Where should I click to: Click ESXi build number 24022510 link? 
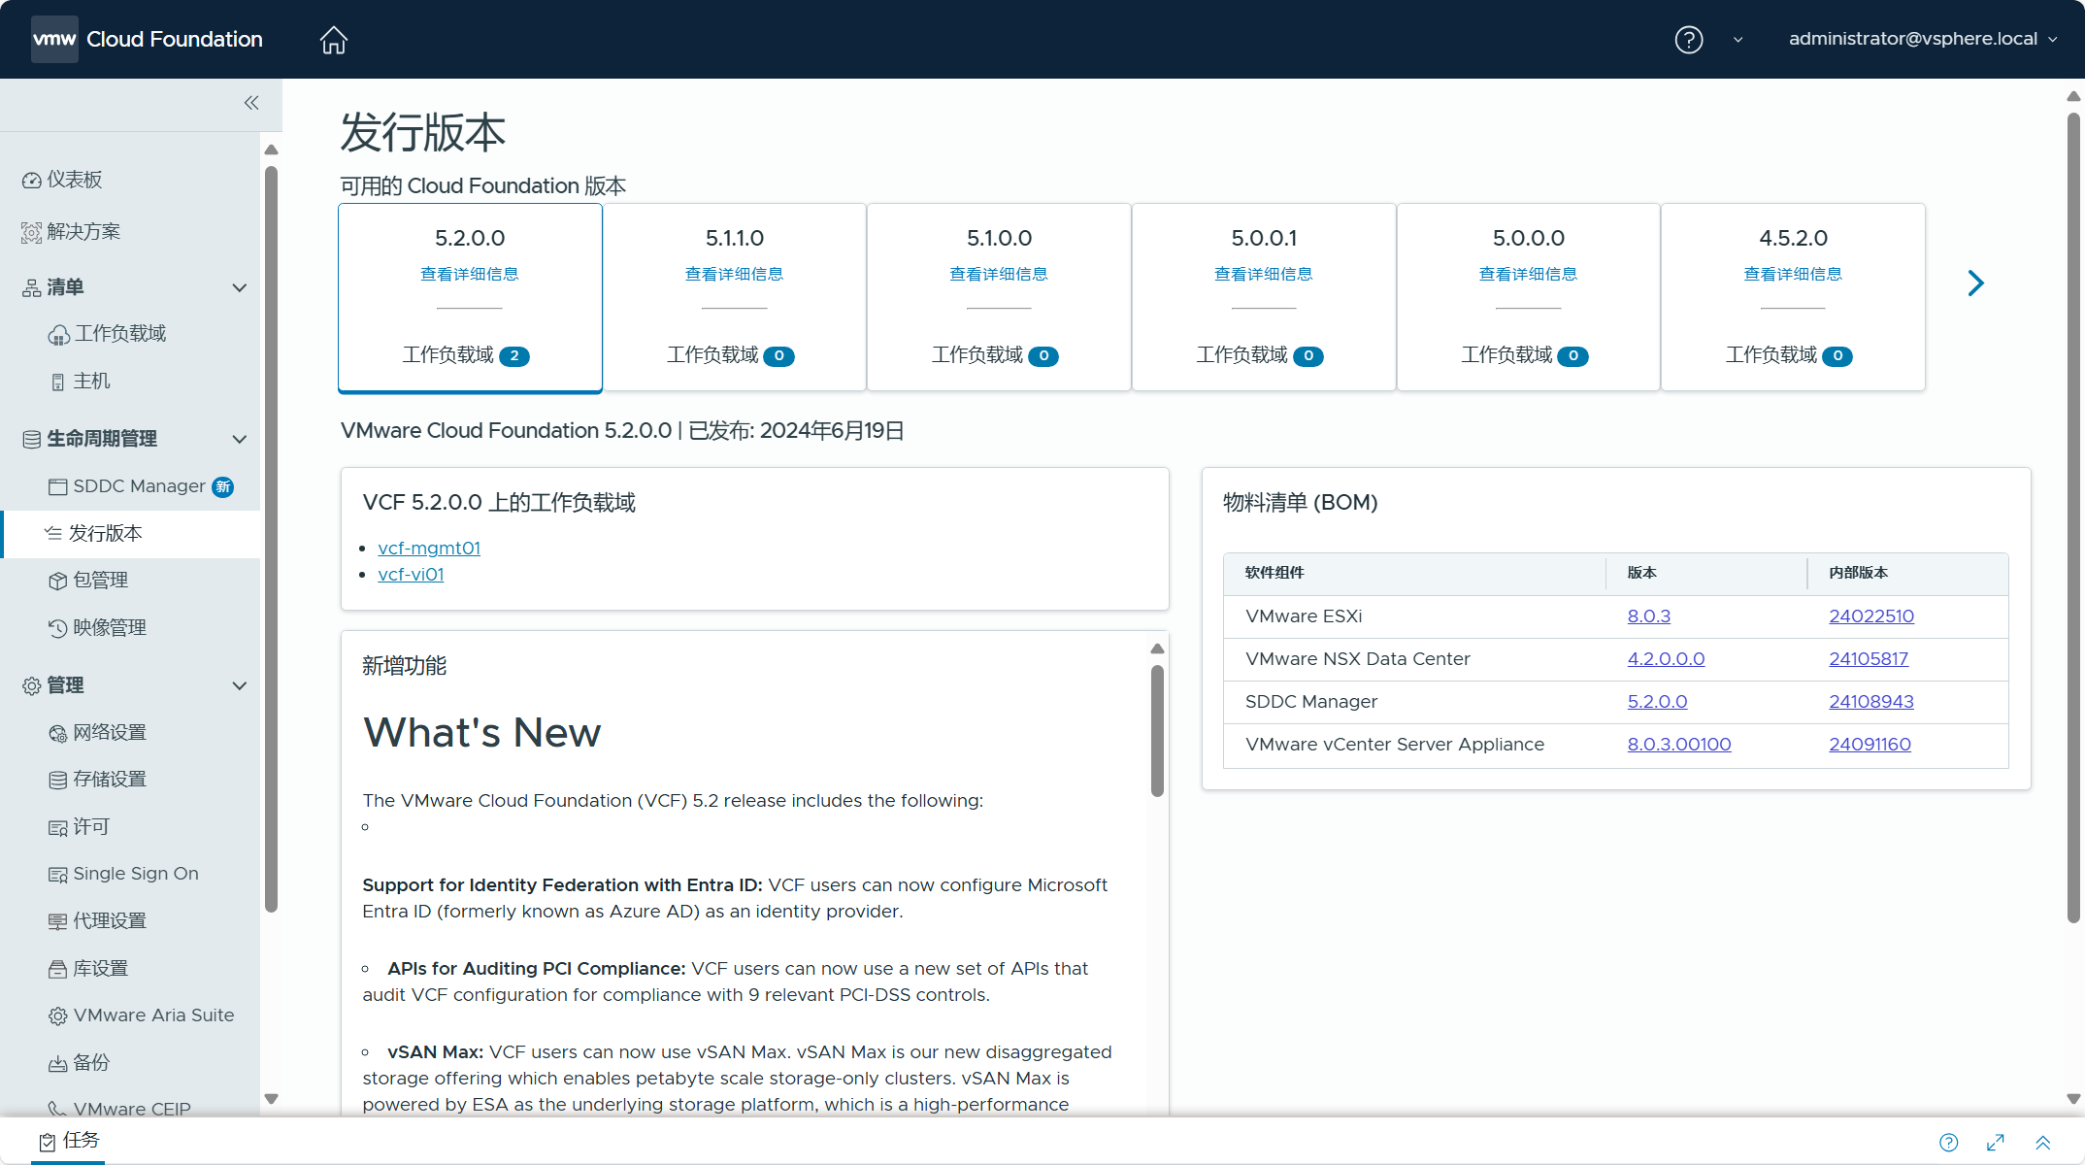(x=1870, y=616)
